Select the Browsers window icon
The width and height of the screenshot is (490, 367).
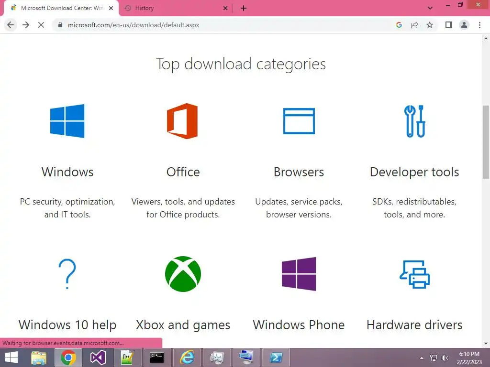click(299, 121)
